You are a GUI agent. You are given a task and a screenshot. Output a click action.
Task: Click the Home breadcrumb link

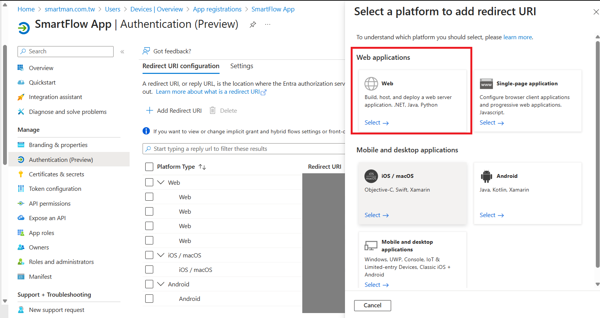pos(26,9)
